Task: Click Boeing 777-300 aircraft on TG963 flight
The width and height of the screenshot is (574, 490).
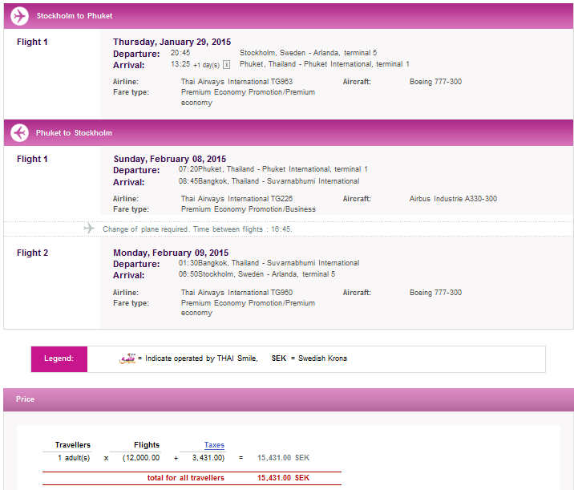Action: point(435,82)
